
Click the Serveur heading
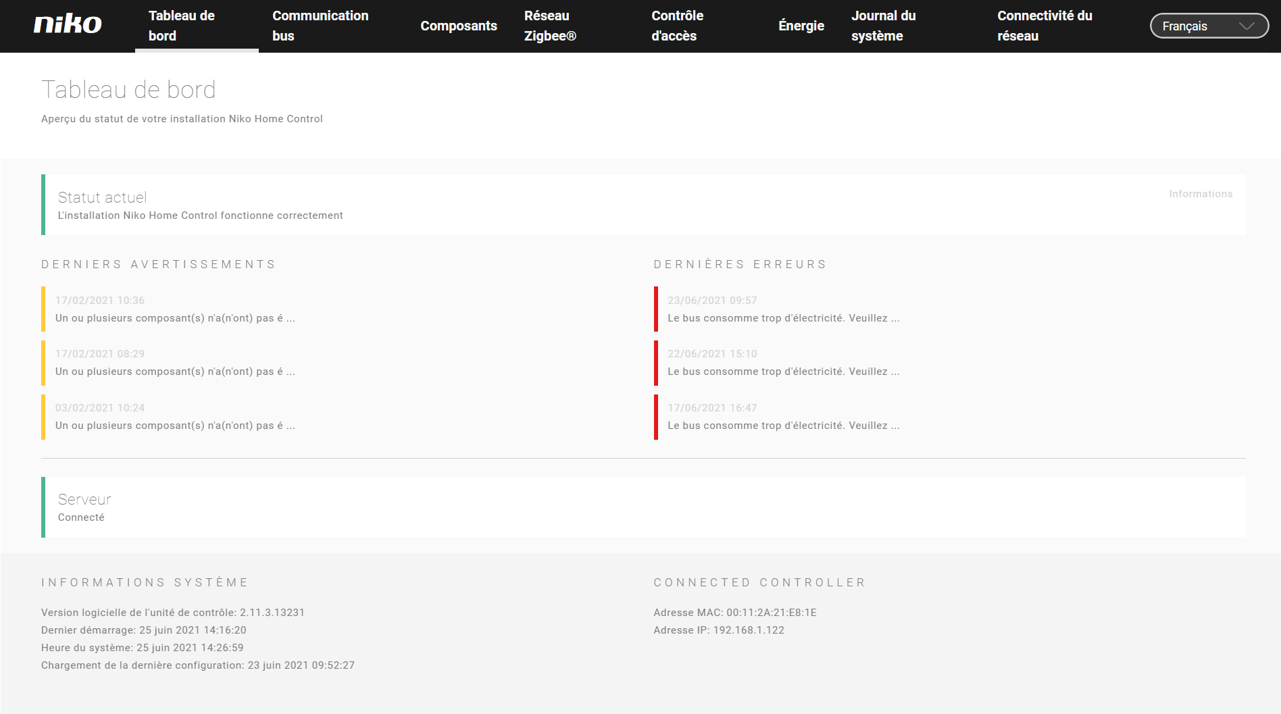tap(84, 499)
